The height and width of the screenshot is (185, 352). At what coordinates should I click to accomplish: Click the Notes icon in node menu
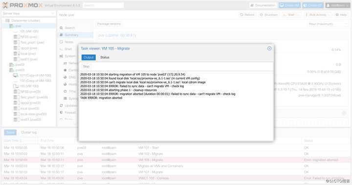click(61, 42)
